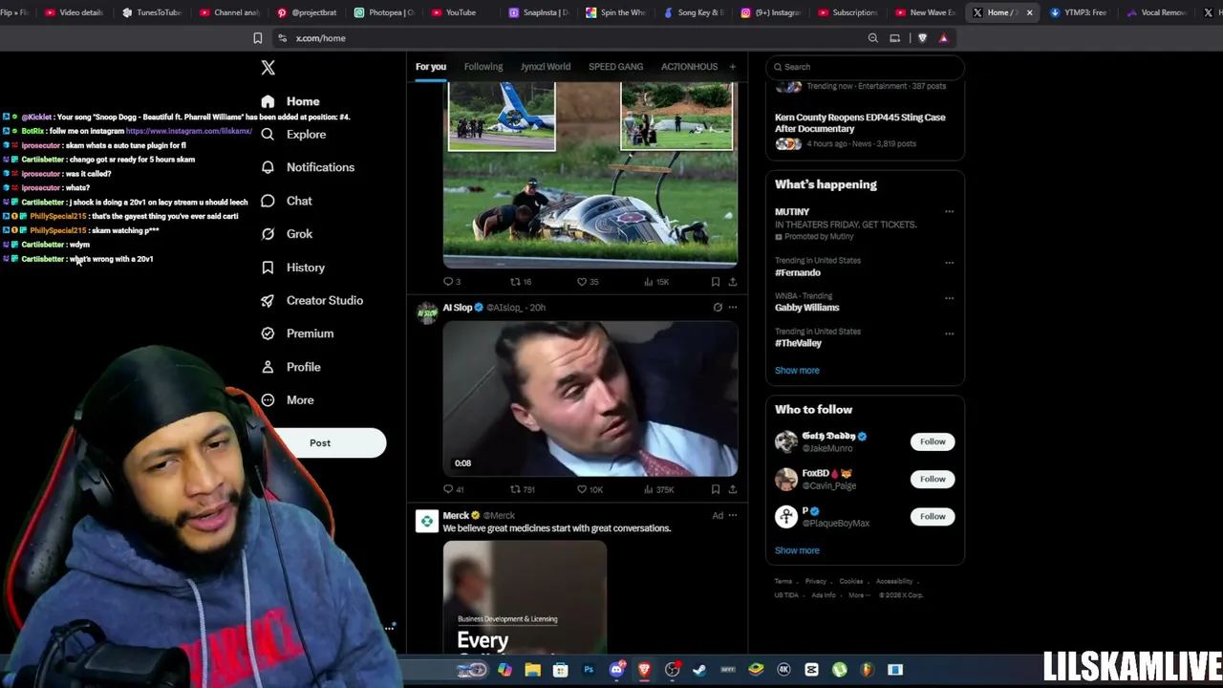
Task: Repost the helicopter crash post
Action: (x=521, y=282)
